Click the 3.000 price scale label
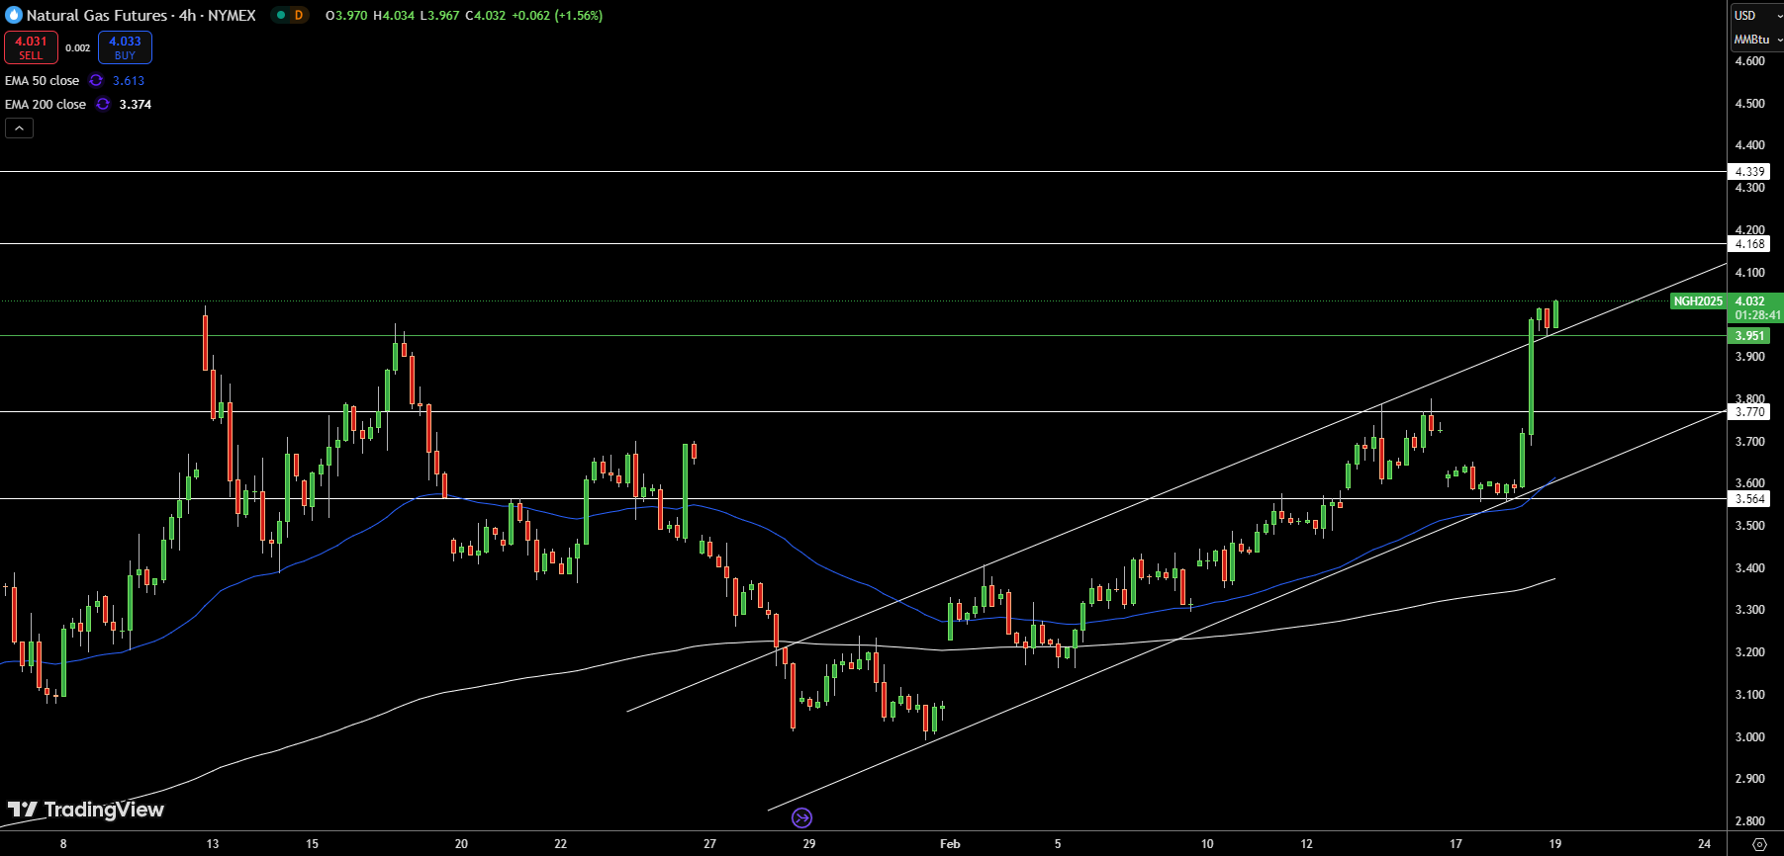This screenshot has width=1784, height=856. (x=1749, y=737)
